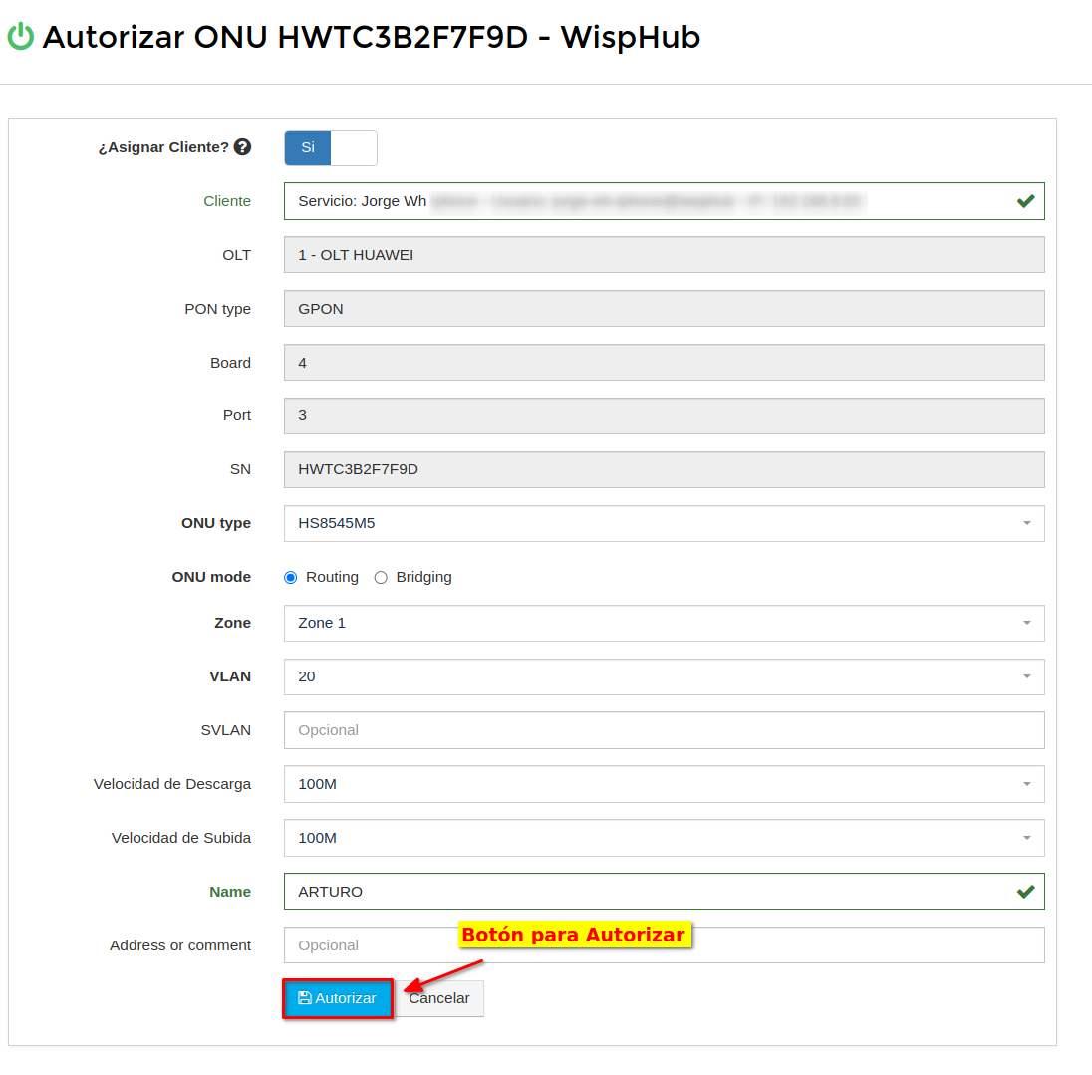Click the green power icon beside the title
The width and height of the screenshot is (1092, 1075).
20,36
